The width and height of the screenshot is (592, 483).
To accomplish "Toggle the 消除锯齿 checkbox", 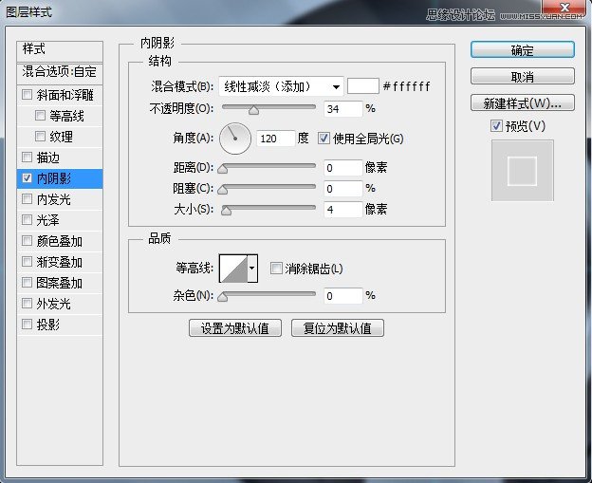I will (276, 269).
